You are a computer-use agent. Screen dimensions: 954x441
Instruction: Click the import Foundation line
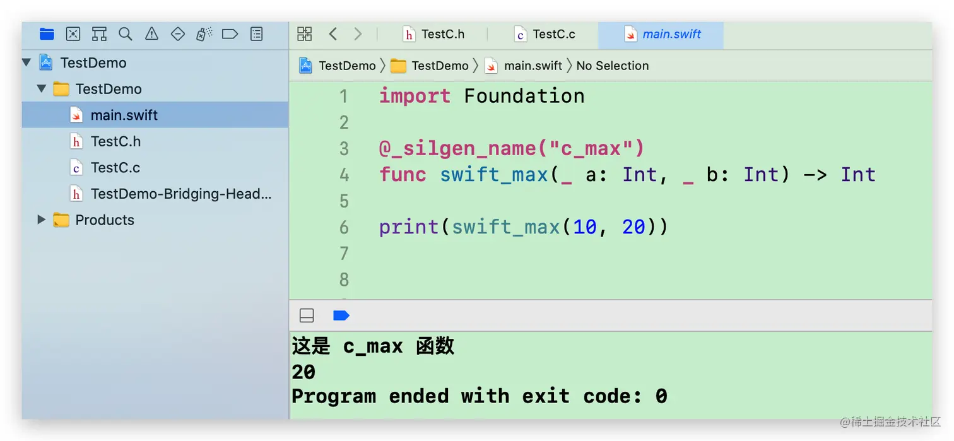(482, 96)
